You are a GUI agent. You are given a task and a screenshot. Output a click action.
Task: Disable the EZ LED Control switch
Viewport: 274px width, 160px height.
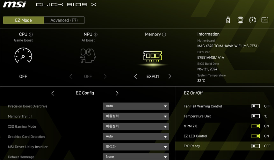tap(256, 136)
